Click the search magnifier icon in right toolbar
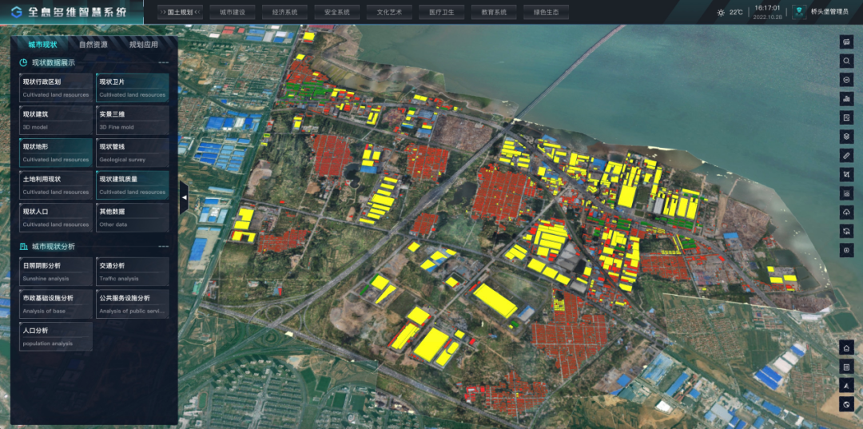Image resolution: width=863 pixels, height=429 pixels. 846,61
